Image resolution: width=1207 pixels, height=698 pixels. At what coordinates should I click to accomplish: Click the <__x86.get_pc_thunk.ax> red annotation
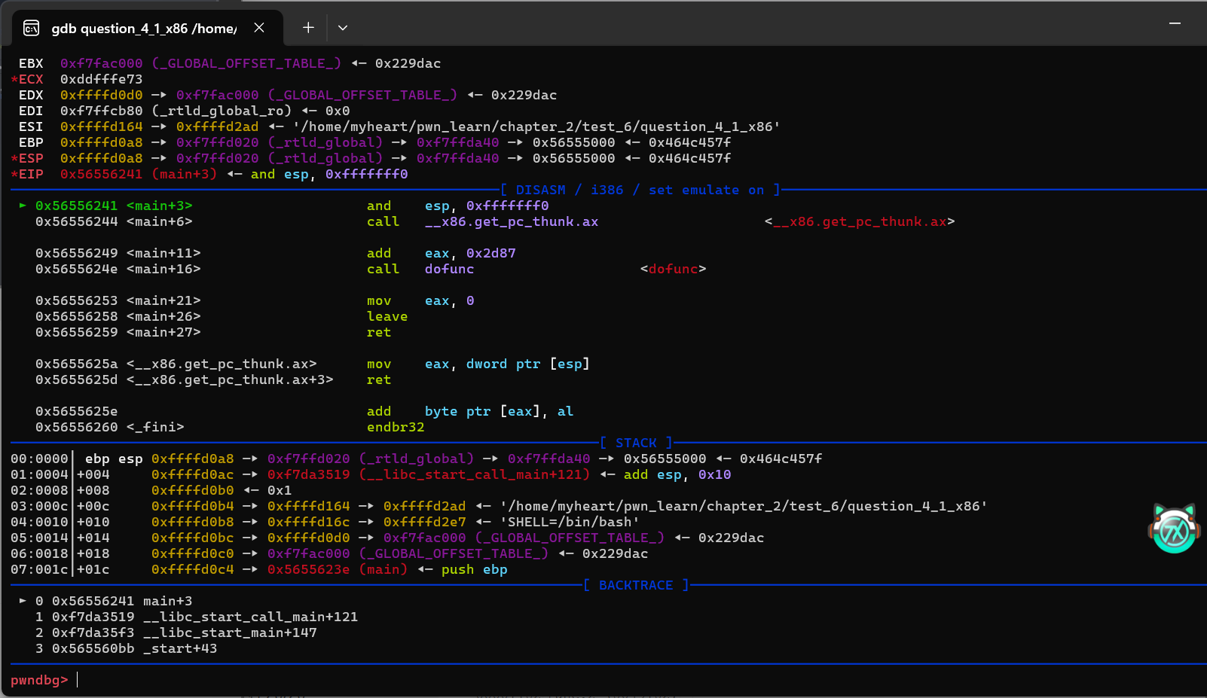[860, 221]
